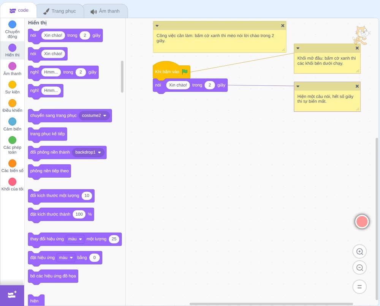Collapse the 'Hiện một câu nói' comment

[298, 87]
